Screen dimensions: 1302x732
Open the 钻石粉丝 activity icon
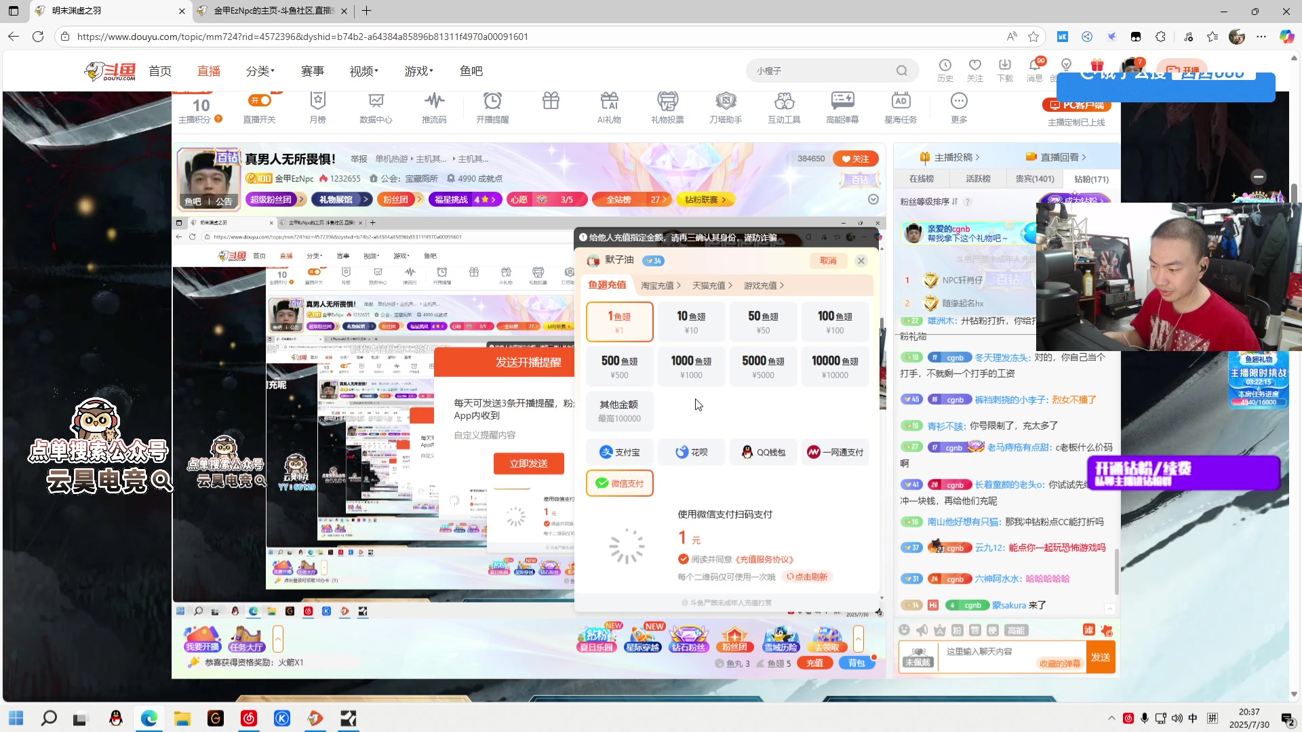click(688, 639)
